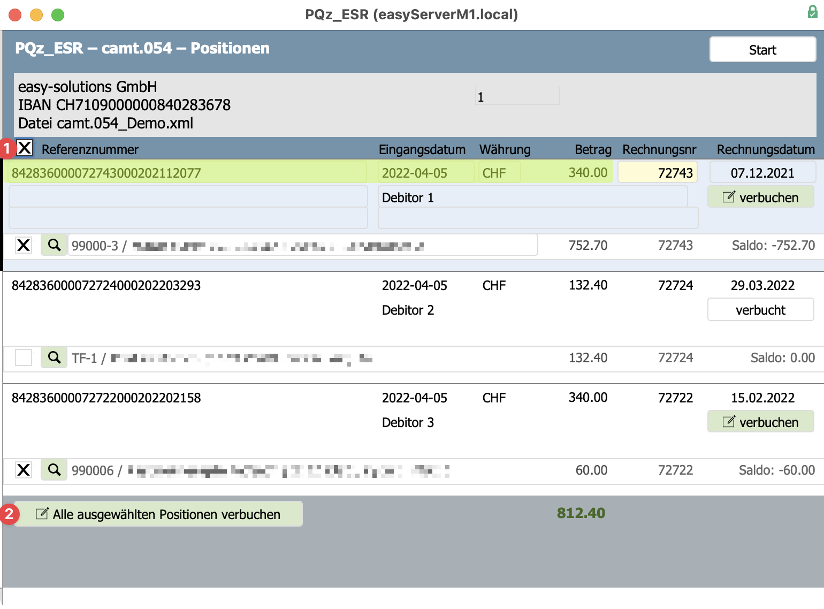
Task: Uncheck the checkbox on the 990006 row
Action: [x=24, y=470]
